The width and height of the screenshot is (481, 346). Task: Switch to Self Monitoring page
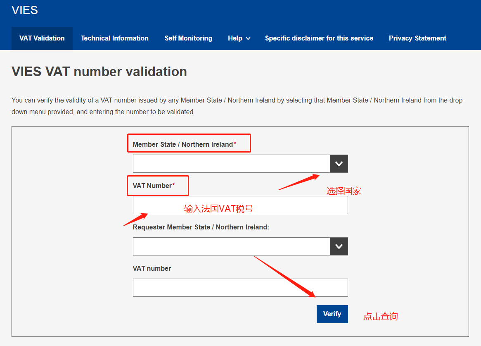click(x=188, y=38)
